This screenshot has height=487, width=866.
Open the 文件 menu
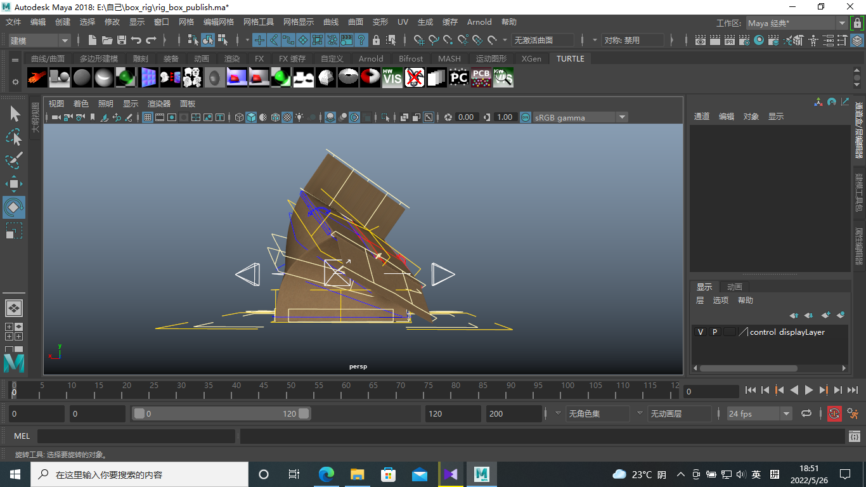click(x=13, y=22)
